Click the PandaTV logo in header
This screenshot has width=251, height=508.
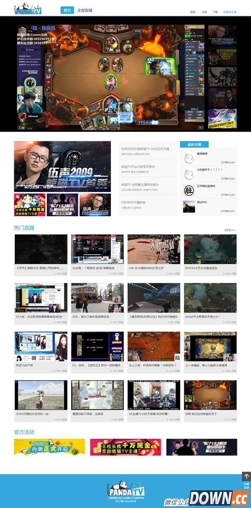pyautogui.click(x=28, y=9)
